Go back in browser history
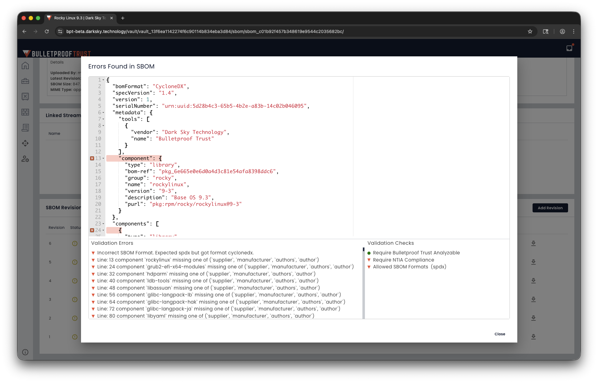This screenshot has width=598, height=383. (24, 31)
